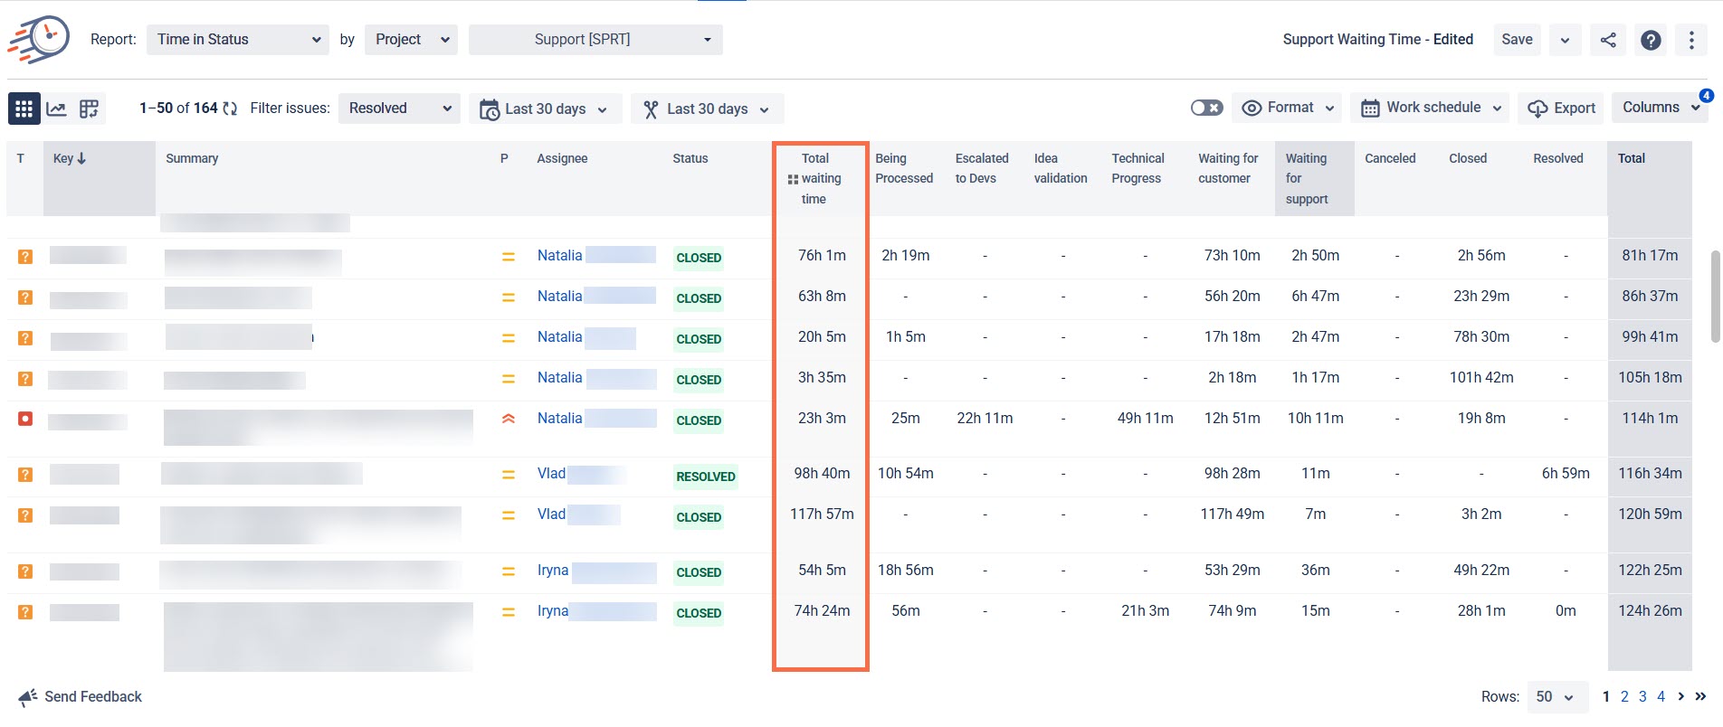
Task: Click red bug type icon in 23h 3m row
Action: click(25, 419)
